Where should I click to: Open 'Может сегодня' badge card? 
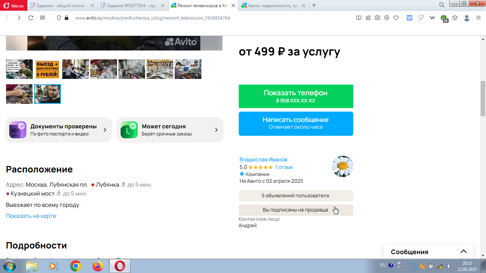170,130
